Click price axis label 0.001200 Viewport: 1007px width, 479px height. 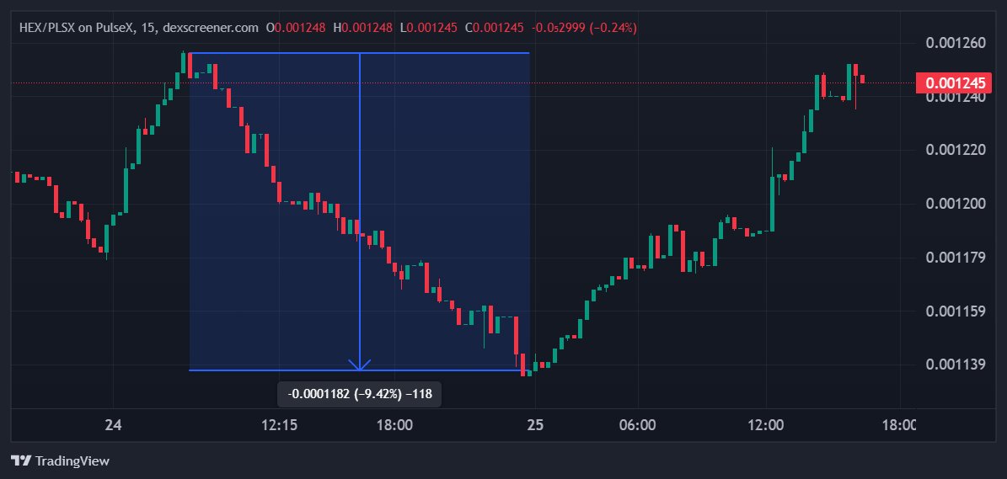(955, 204)
